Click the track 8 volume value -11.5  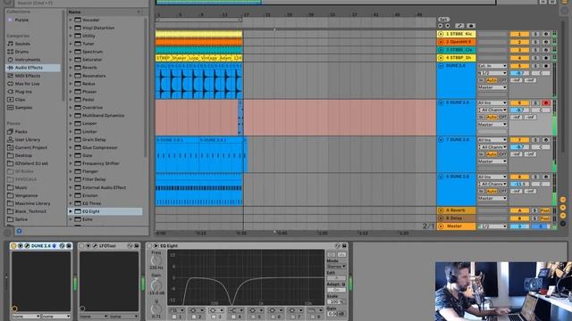(519, 185)
